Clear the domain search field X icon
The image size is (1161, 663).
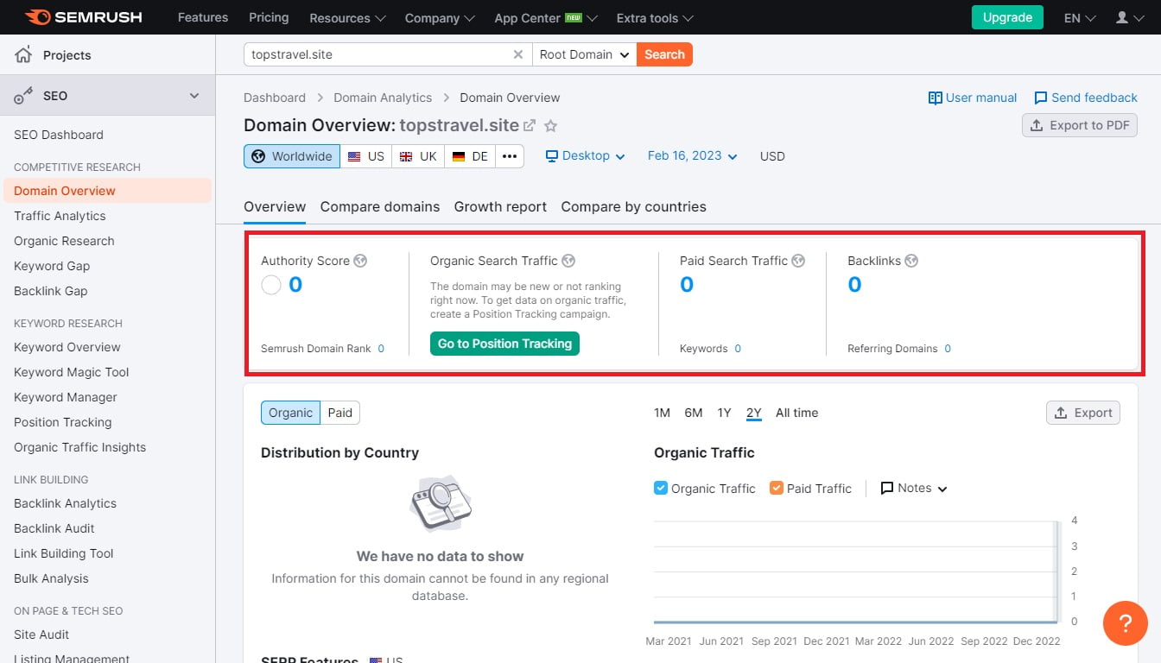click(x=518, y=54)
